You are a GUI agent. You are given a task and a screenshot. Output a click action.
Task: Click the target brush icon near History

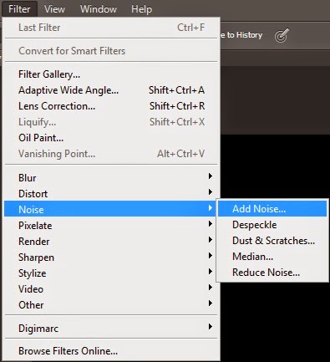tap(282, 36)
